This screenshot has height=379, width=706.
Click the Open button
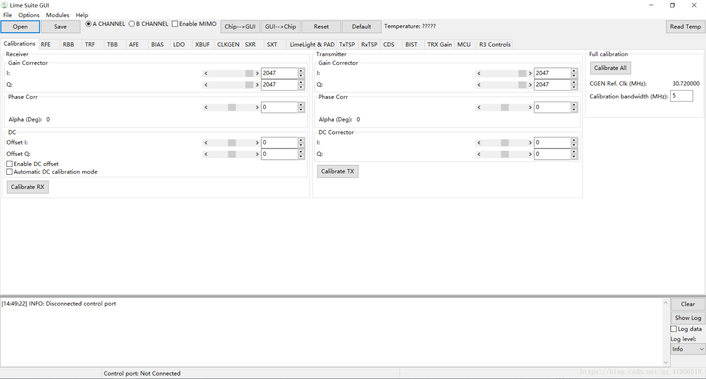click(x=20, y=26)
